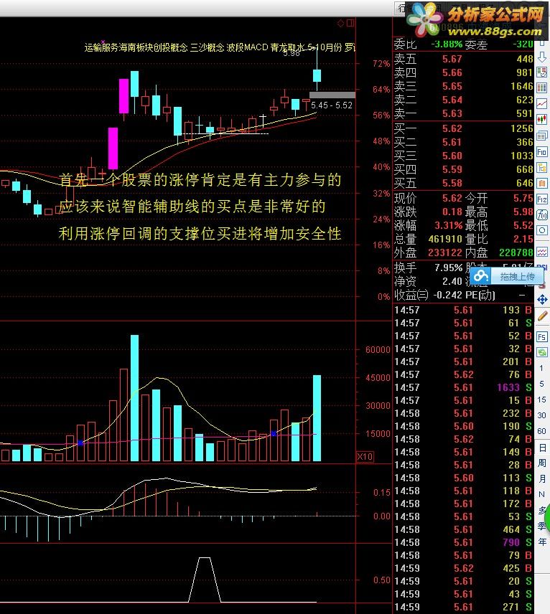Viewport: 550px width, 614px height.
Task: Click the 海南板块 sector tag
Action: 136,48
